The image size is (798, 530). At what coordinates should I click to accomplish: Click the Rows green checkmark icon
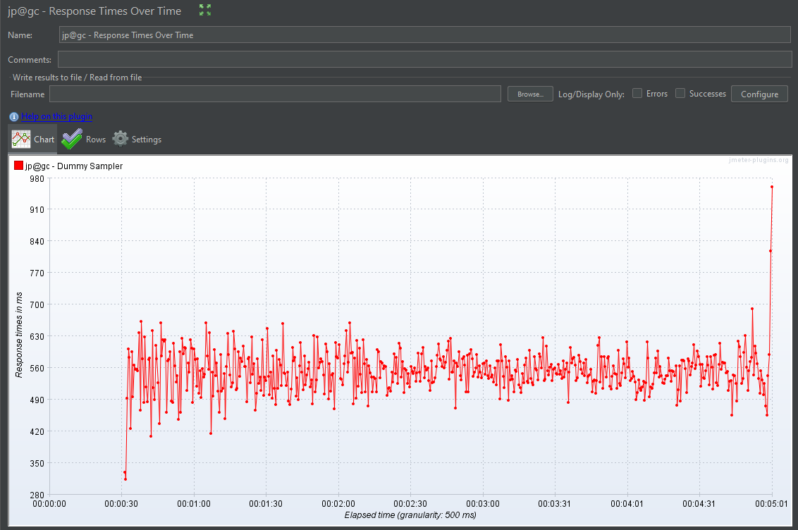pos(72,139)
